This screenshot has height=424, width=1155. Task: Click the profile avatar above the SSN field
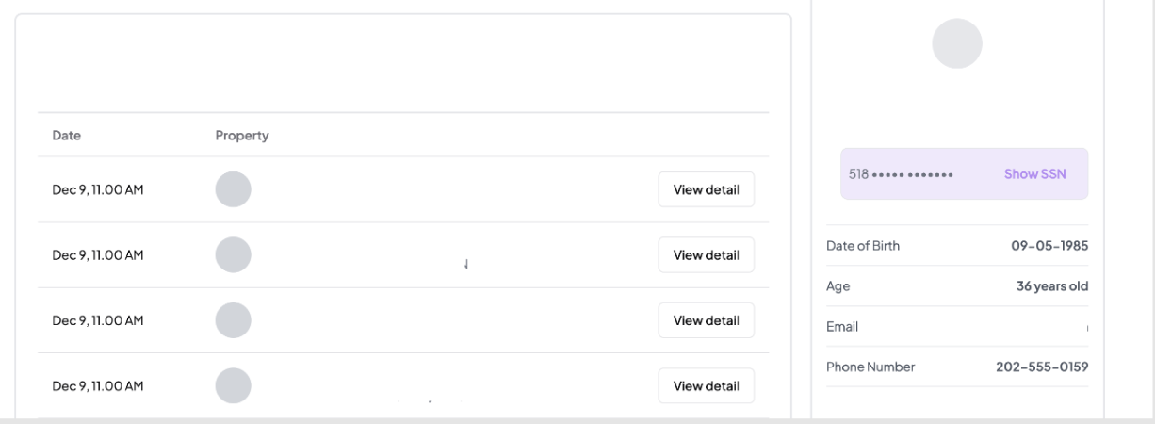(x=956, y=43)
